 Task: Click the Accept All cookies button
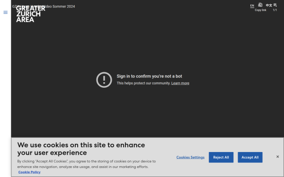click(250, 157)
